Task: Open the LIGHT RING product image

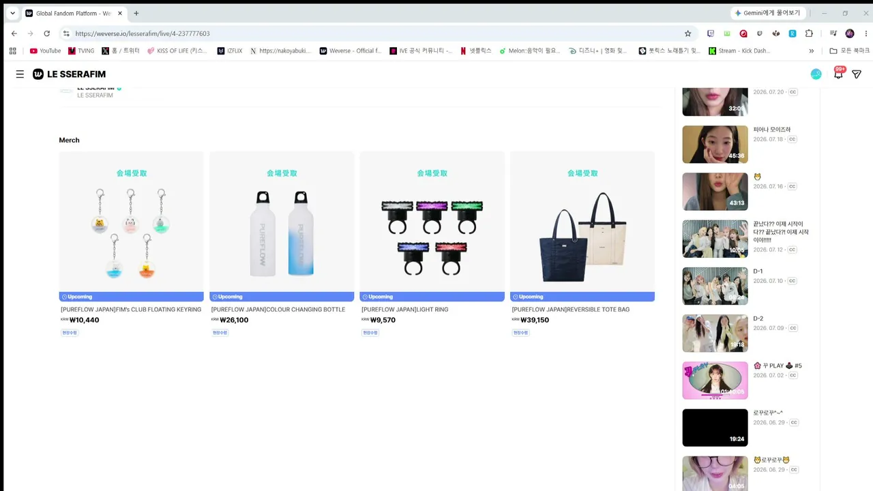Action: (x=432, y=222)
